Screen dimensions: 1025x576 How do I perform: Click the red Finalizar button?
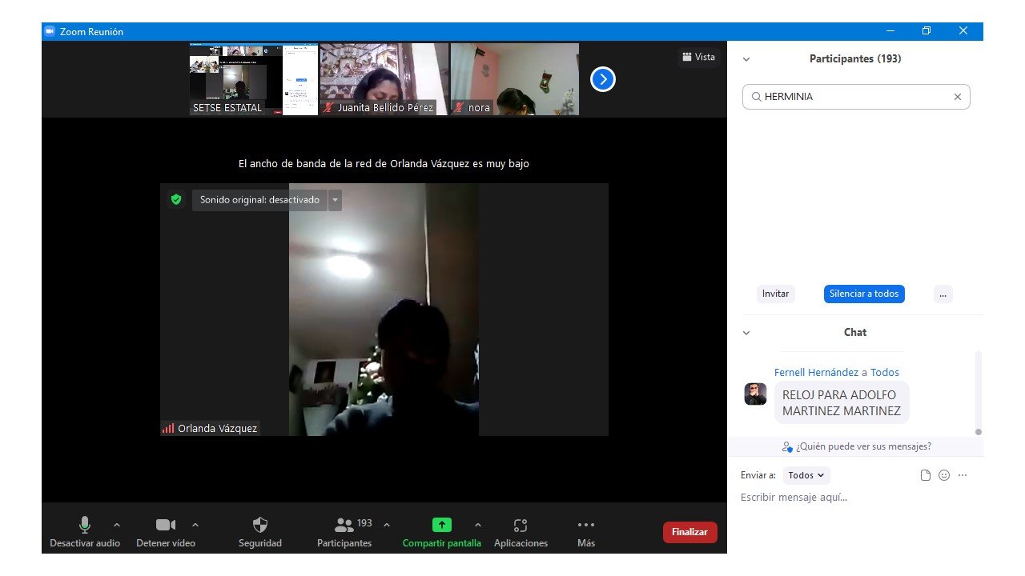pyautogui.click(x=689, y=532)
